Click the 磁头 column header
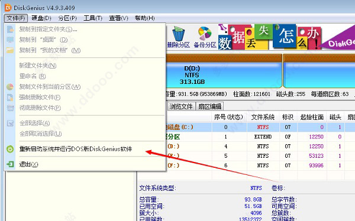Screen dimensions: 355x221 tap(335, 117)
